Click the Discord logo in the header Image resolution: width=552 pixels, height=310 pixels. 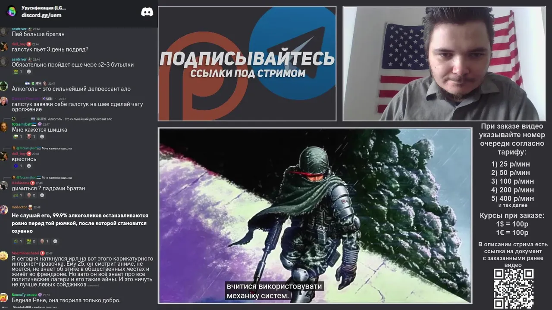[147, 12]
